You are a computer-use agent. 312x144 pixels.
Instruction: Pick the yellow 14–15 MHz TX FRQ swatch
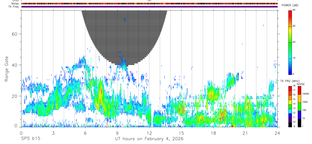click(290, 102)
